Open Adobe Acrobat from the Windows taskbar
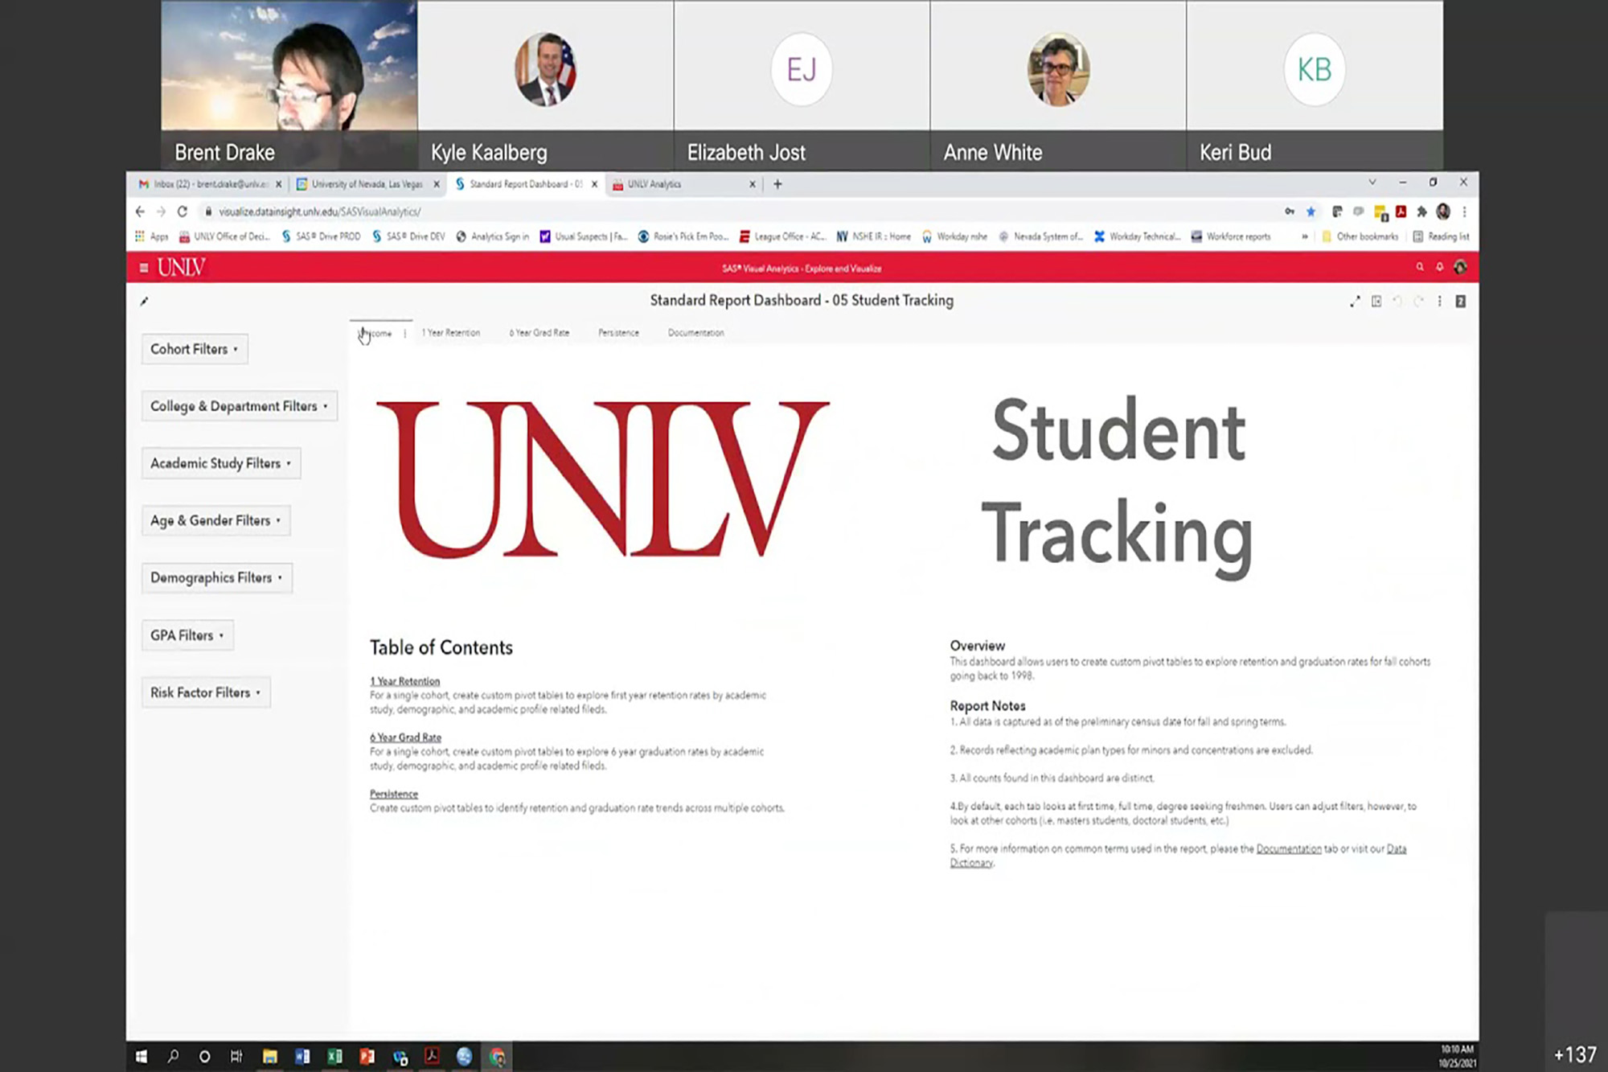 click(432, 1057)
